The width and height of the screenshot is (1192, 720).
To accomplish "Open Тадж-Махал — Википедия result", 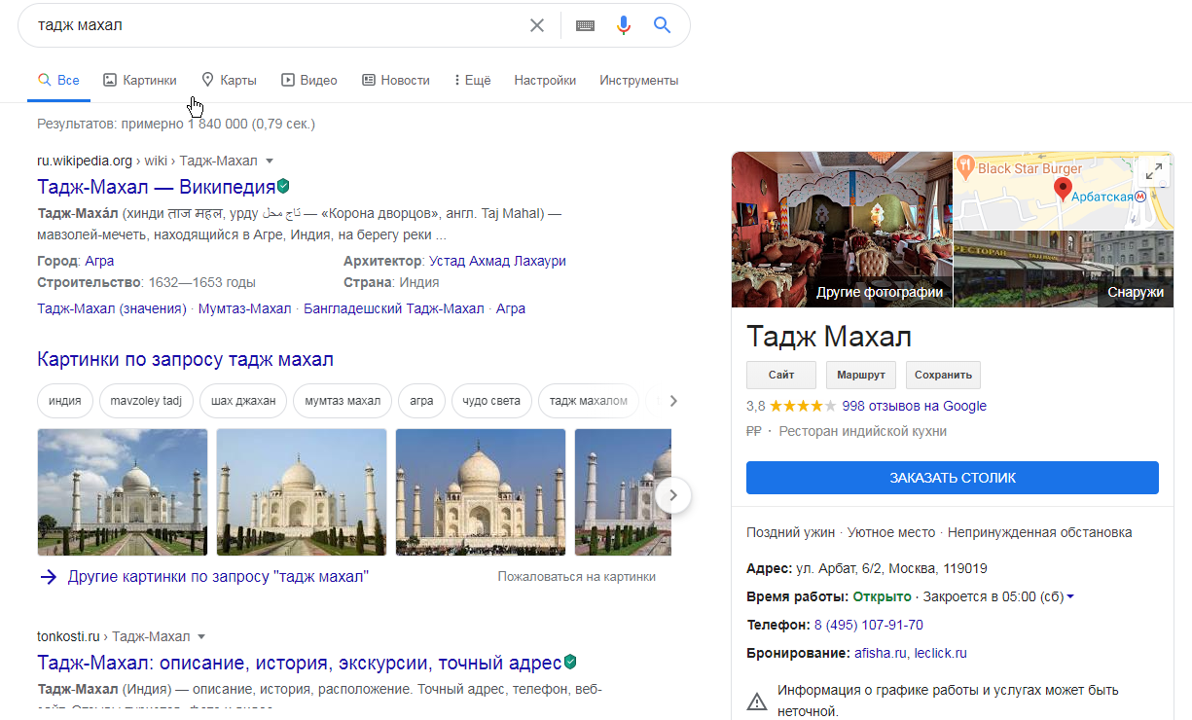I will 157,187.
